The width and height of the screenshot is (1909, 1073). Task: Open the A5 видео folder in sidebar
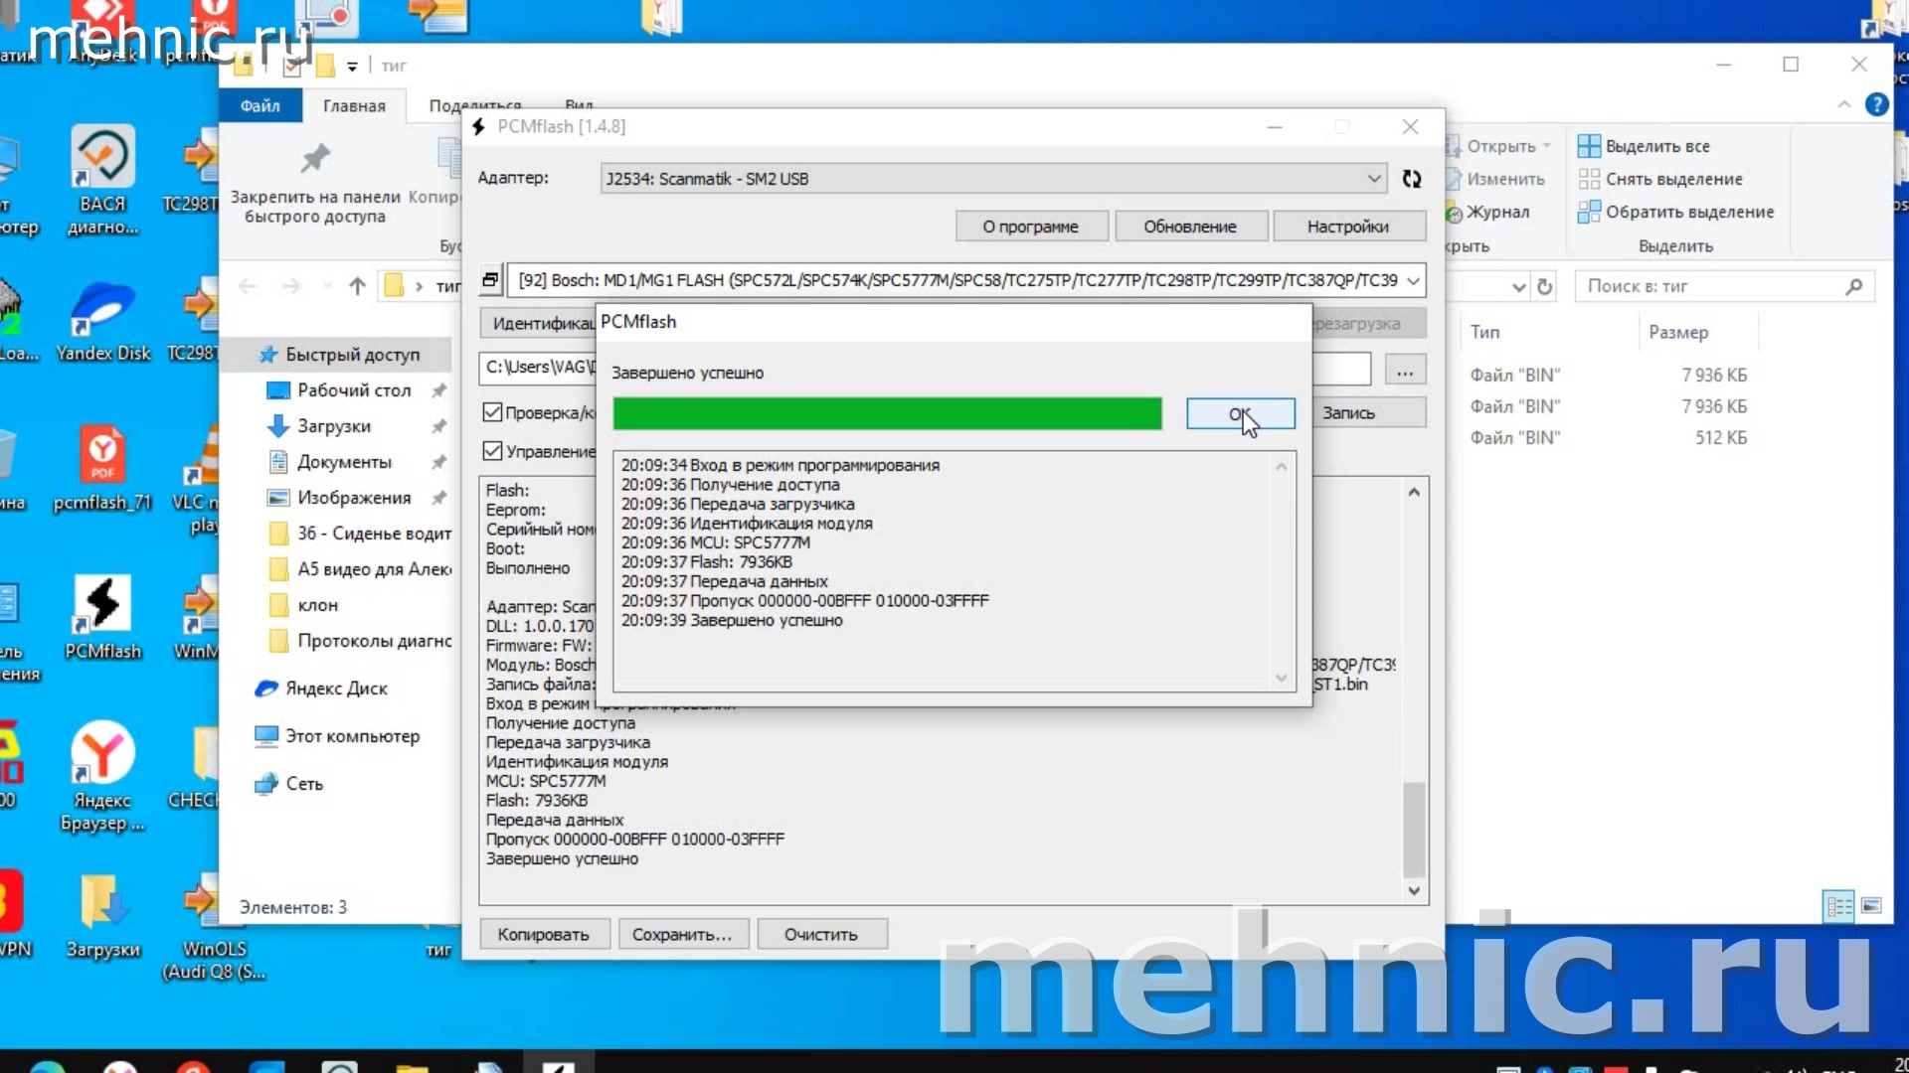[x=360, y=569]
